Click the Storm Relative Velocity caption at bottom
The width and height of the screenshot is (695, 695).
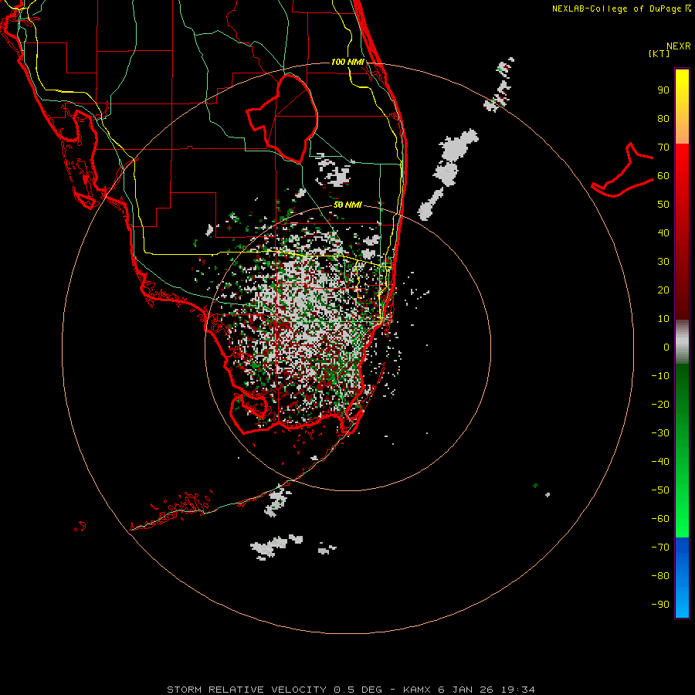[x=351, y=690]
